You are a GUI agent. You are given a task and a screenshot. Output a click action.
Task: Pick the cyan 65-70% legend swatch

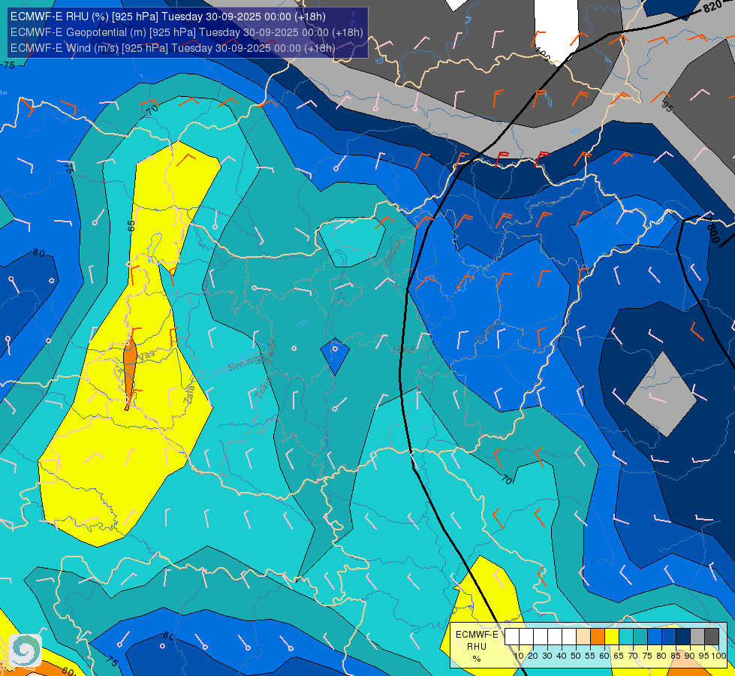click(x=626, y=637)
